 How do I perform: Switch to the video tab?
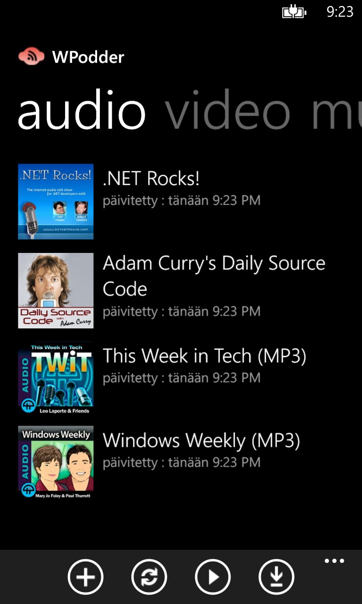point(227,111)
